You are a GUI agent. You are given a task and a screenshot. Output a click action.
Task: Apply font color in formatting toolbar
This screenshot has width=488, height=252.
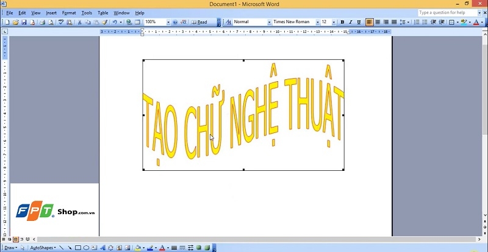click(x=476, y=22)
